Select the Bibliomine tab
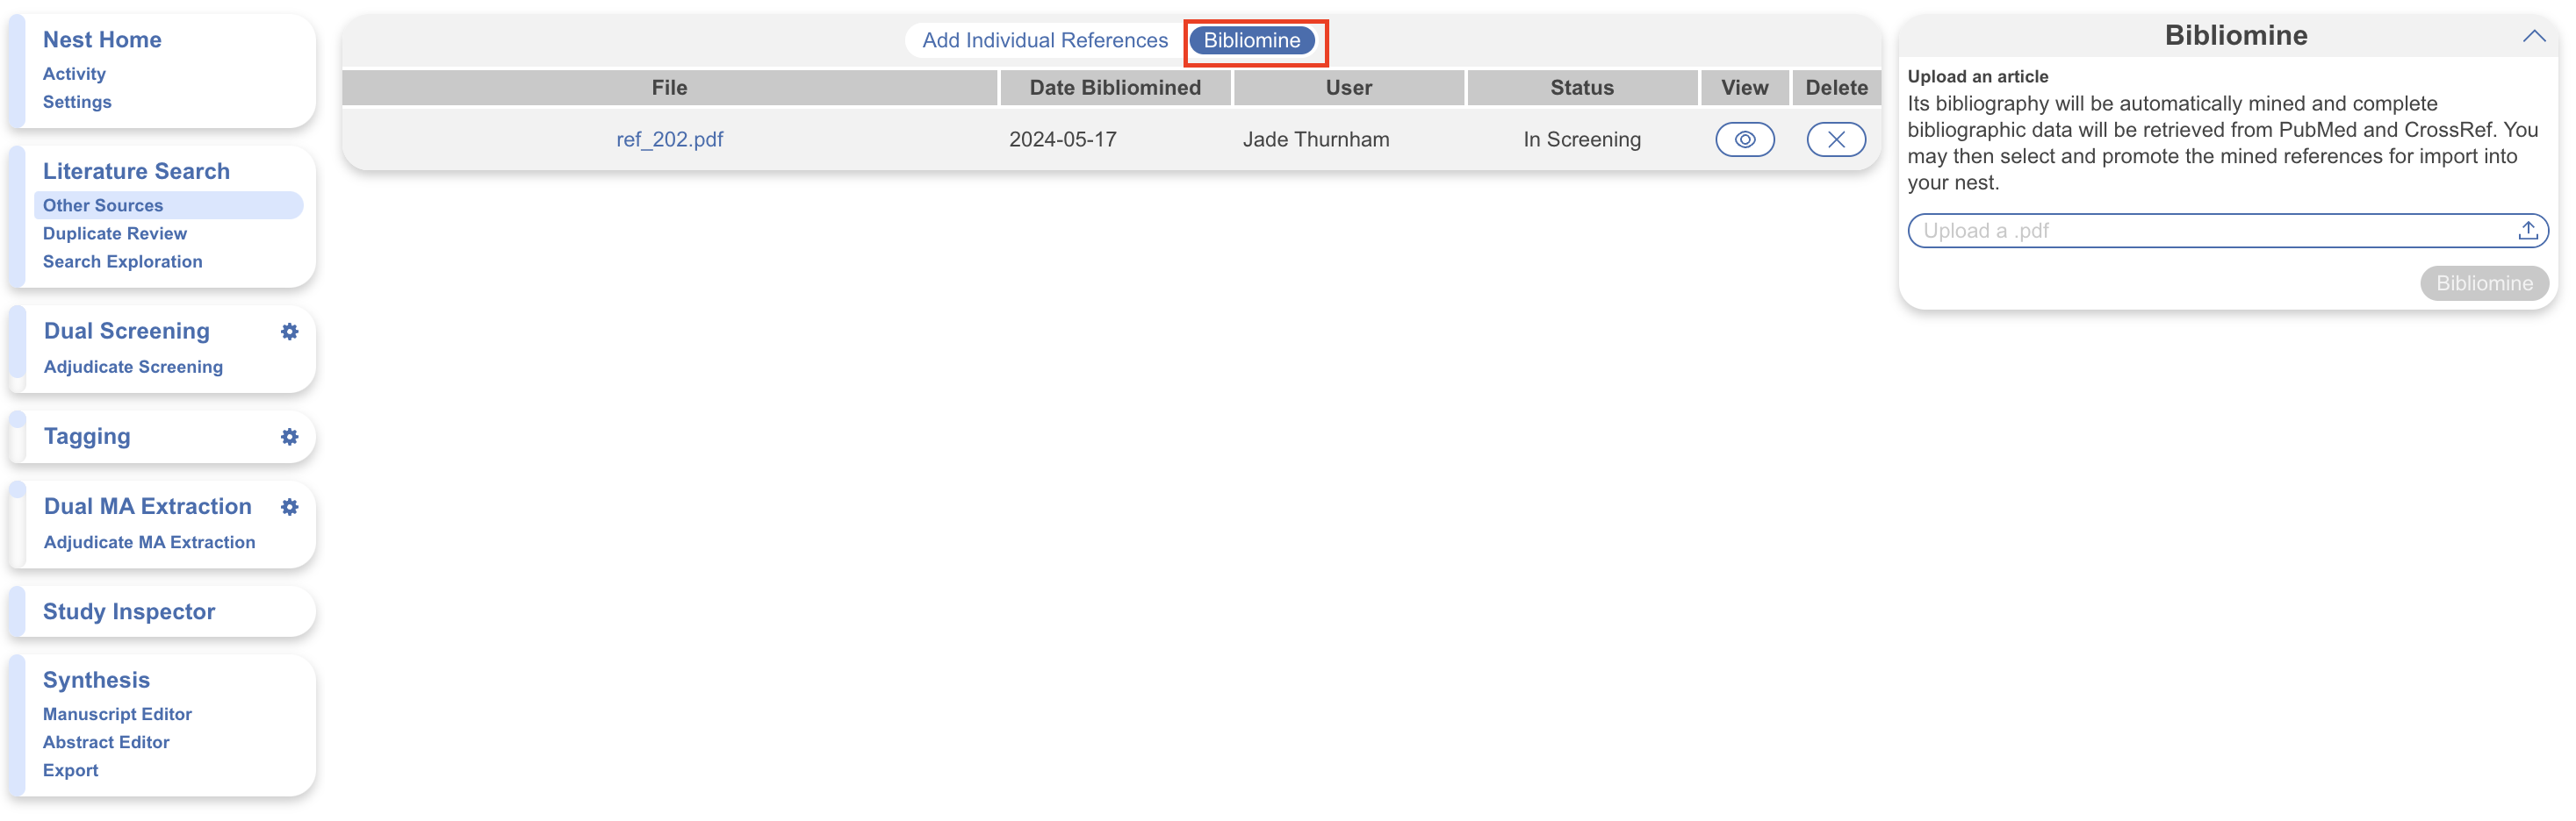2576x821 pixels. pyautogui.click(x=1251, y=41)
